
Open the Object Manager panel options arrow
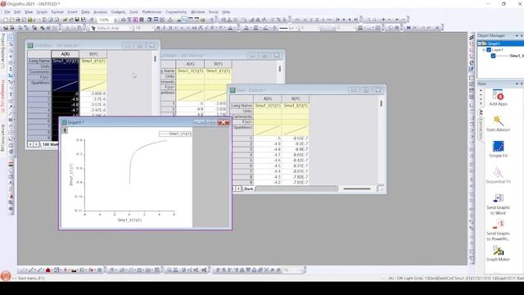pos(517,35)
